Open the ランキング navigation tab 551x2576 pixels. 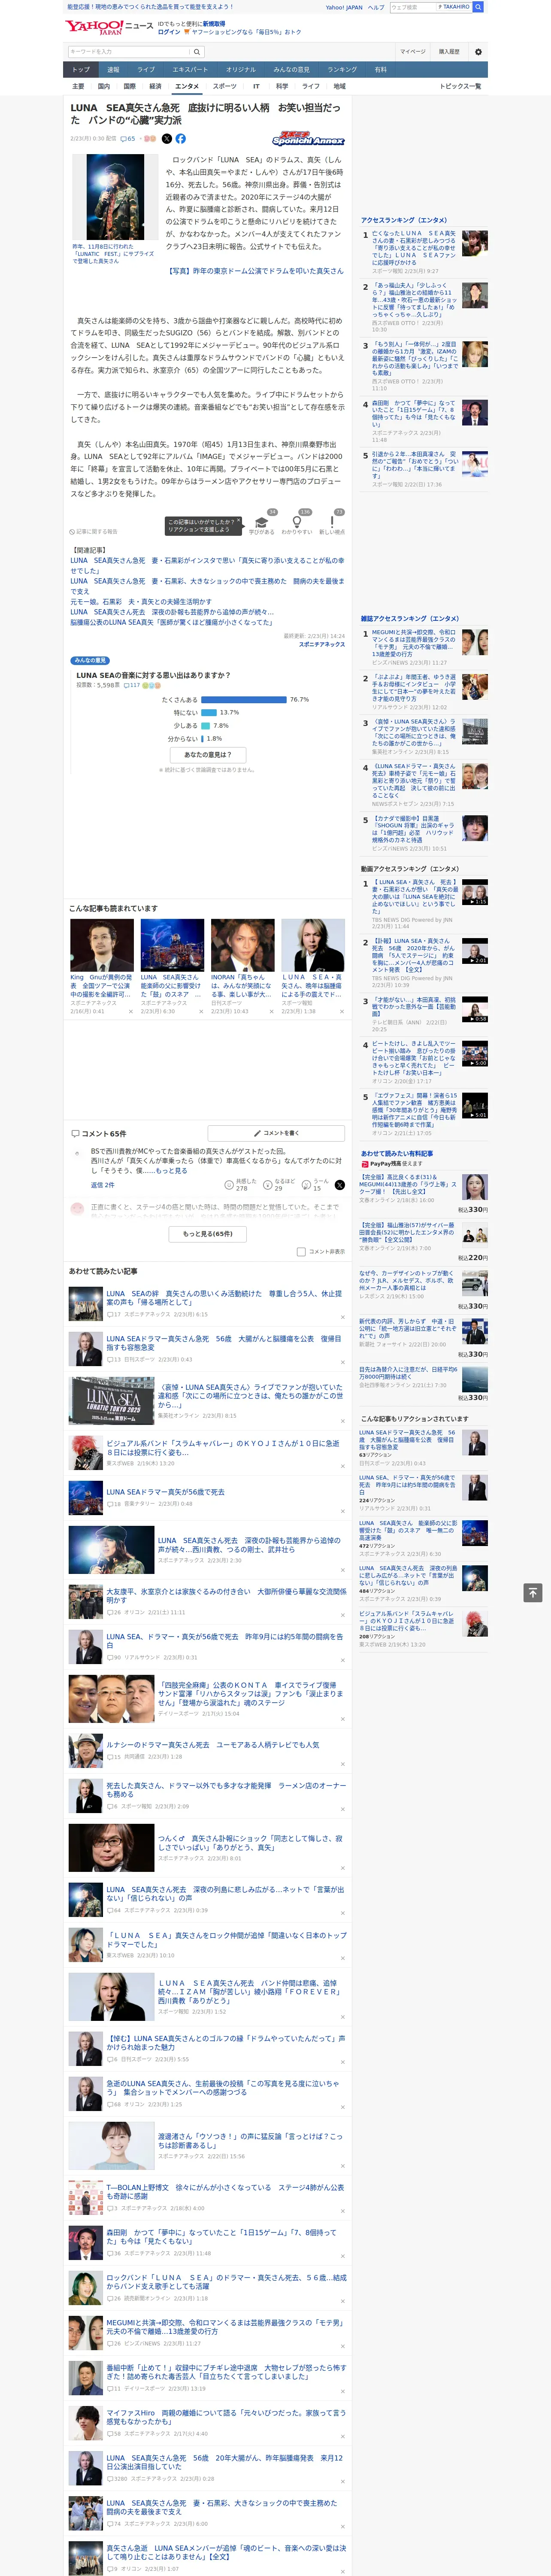tap(342, 70)
